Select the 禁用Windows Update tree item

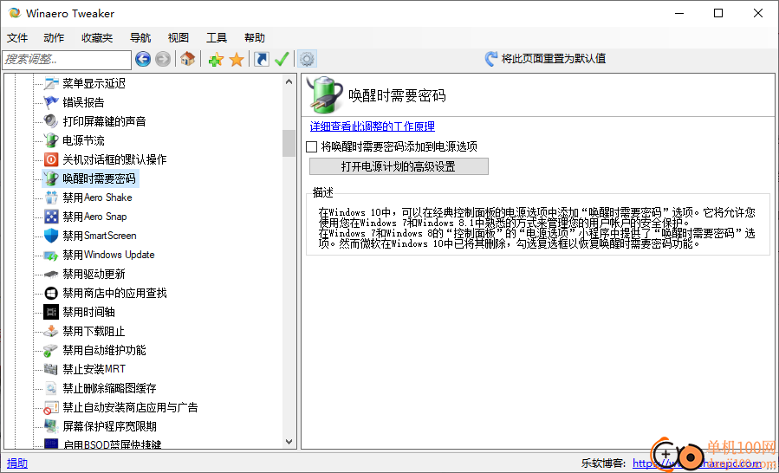(x=108, y=255)
